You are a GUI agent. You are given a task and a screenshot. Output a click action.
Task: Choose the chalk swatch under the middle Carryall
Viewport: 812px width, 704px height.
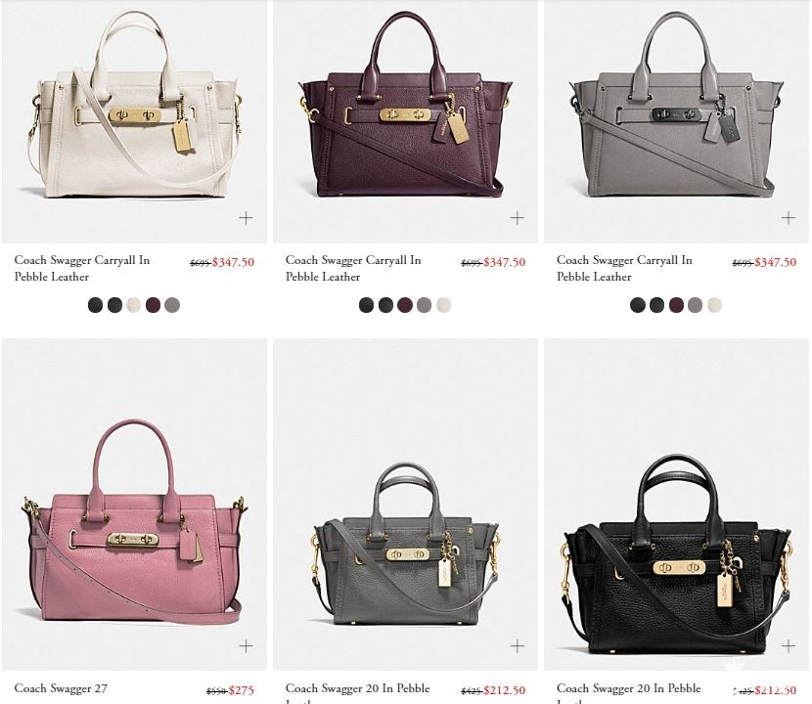tap(443, 305)
